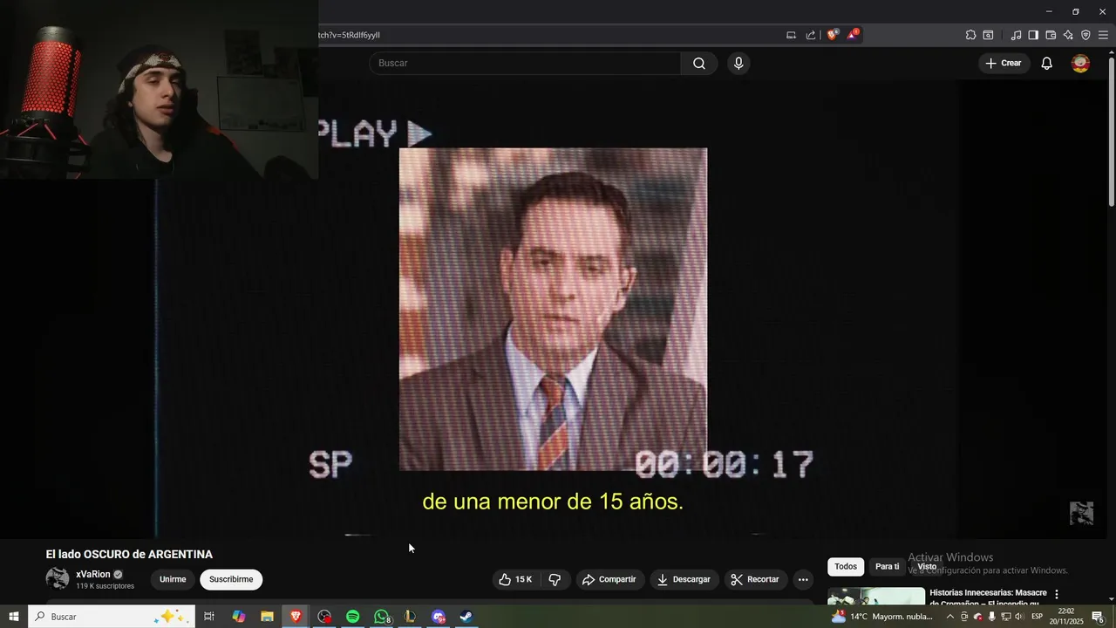
Task: Open YouTube notifications bell
Action: [x=1046, y=63]
